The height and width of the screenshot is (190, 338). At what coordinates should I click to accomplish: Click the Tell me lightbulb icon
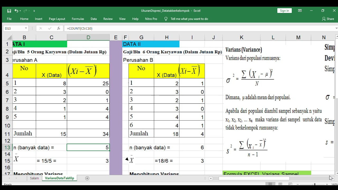coord(166,19)
